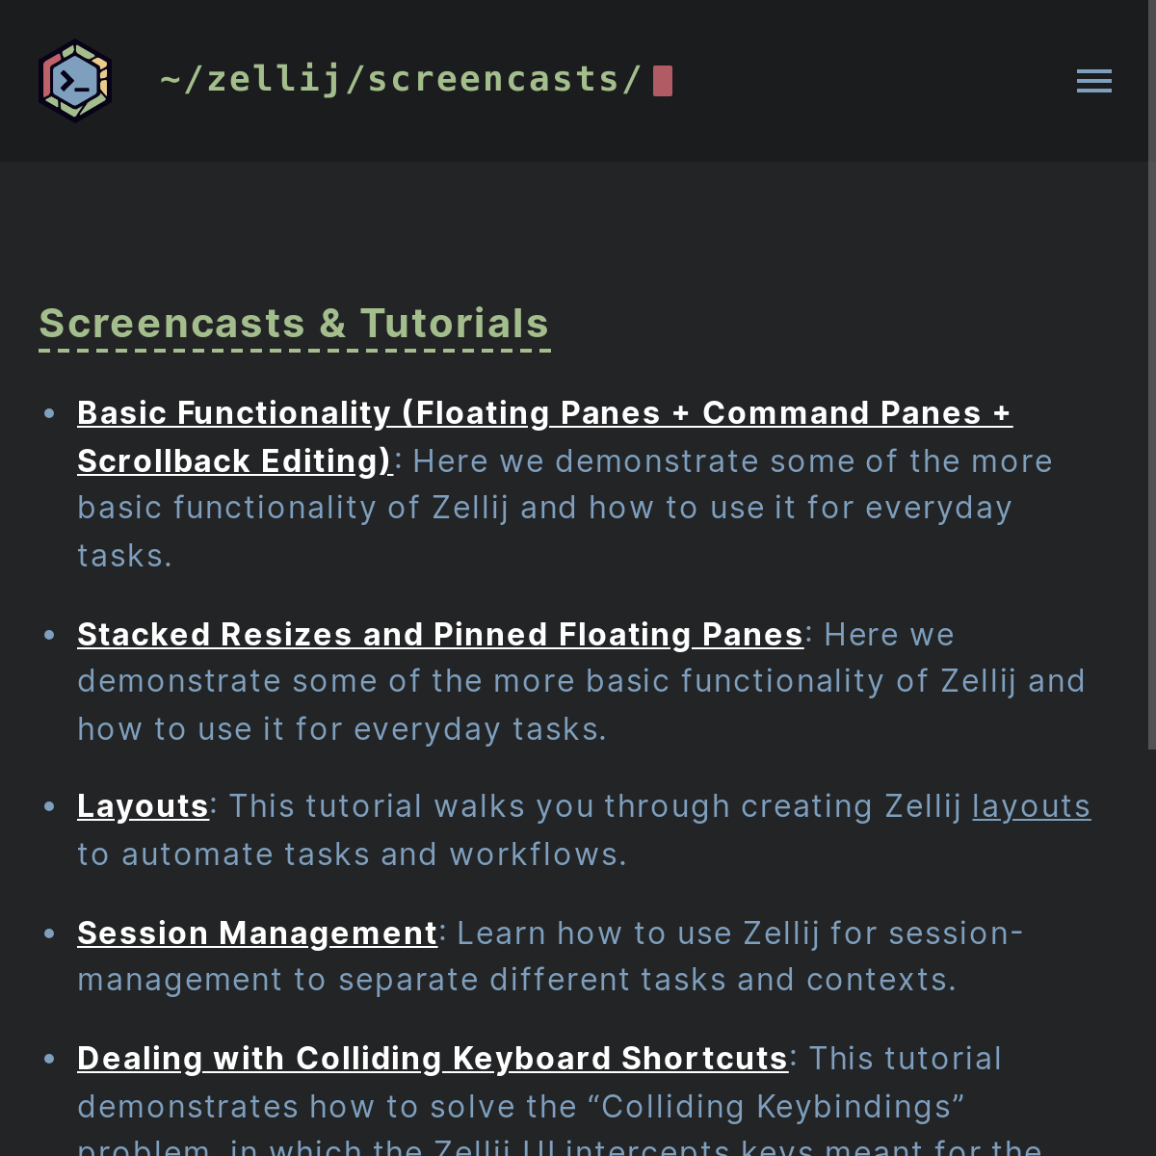The height and width of the screenshot is (1156, 1156).
Task: Click the bullet beside Session Management
Action: [x=49, y=933]
